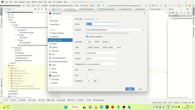Switch to ProductRepo.java tab
This screenshot has width=195, height=110.
(87, 9)
